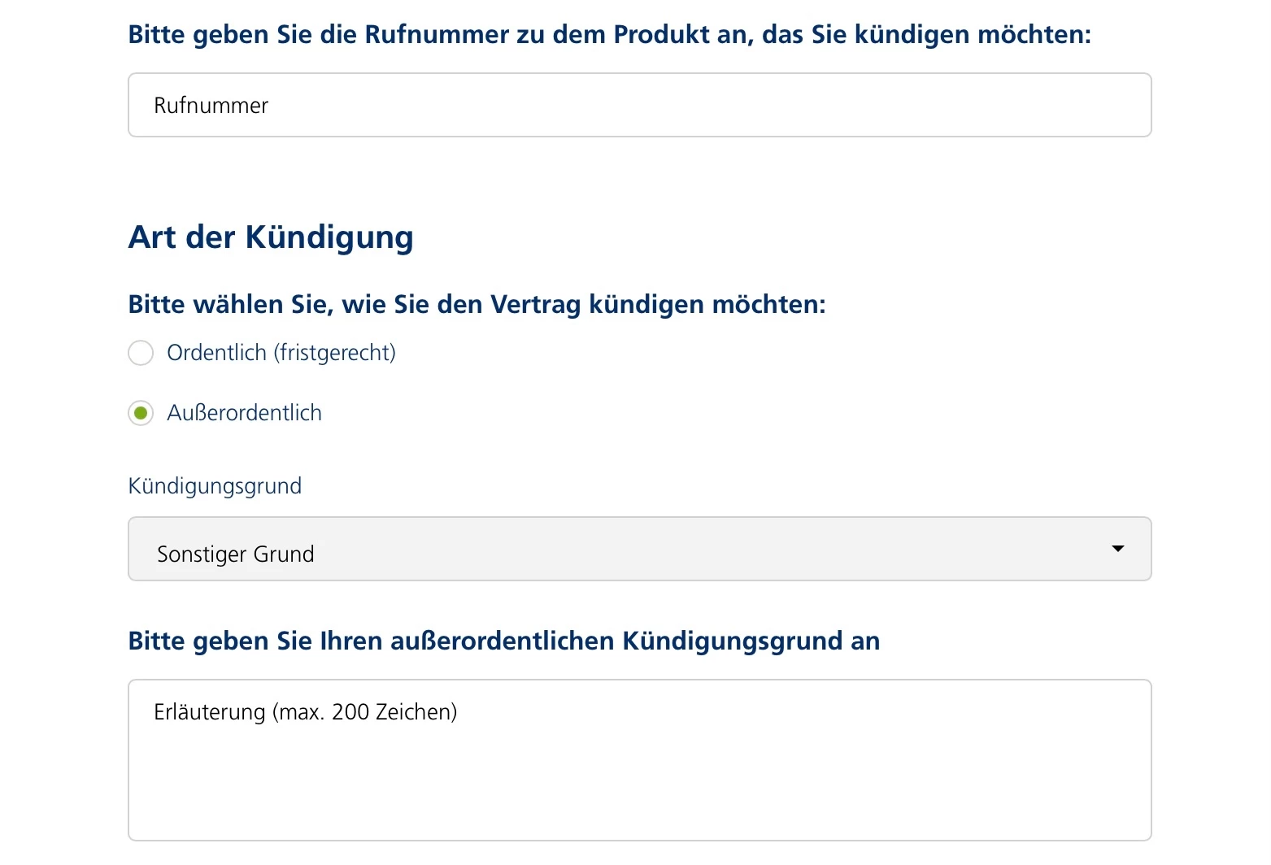Click the 'Art der Kündigung' heading

[271, 237]
